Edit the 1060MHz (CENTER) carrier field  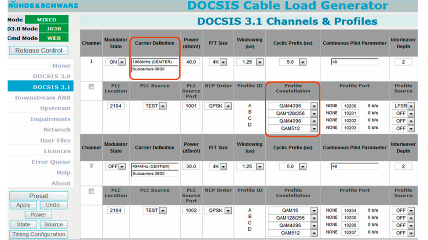pyautogui.click(x=155, y=62)
